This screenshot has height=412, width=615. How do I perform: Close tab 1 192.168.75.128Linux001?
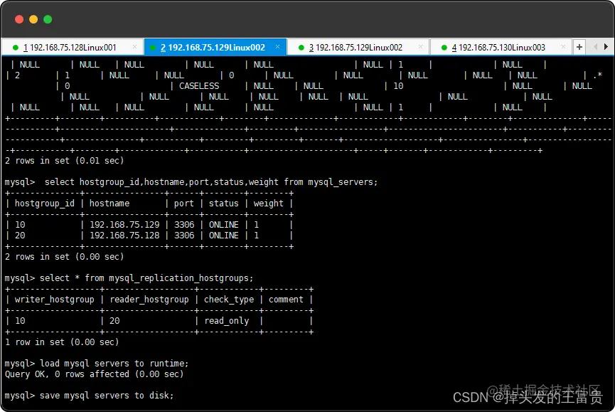(x=134, y=47)
